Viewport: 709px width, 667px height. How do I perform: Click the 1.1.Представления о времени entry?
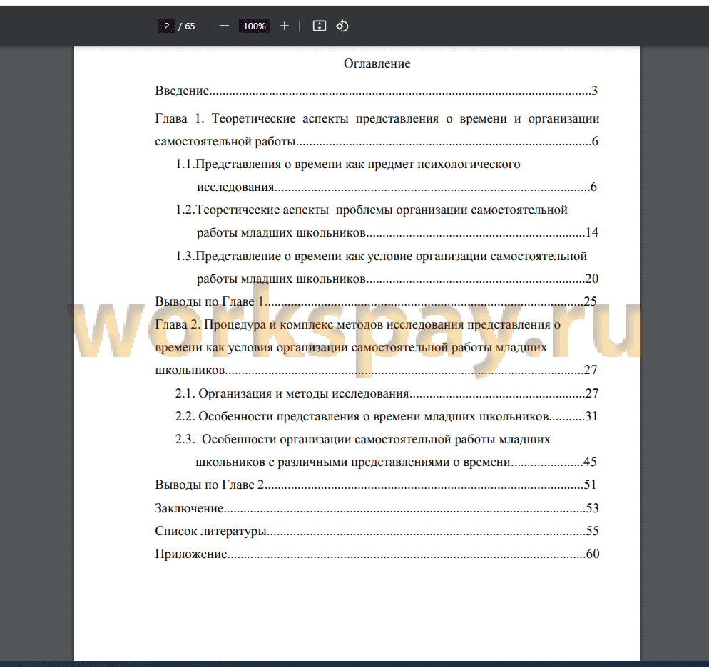[x=347, y=165]
